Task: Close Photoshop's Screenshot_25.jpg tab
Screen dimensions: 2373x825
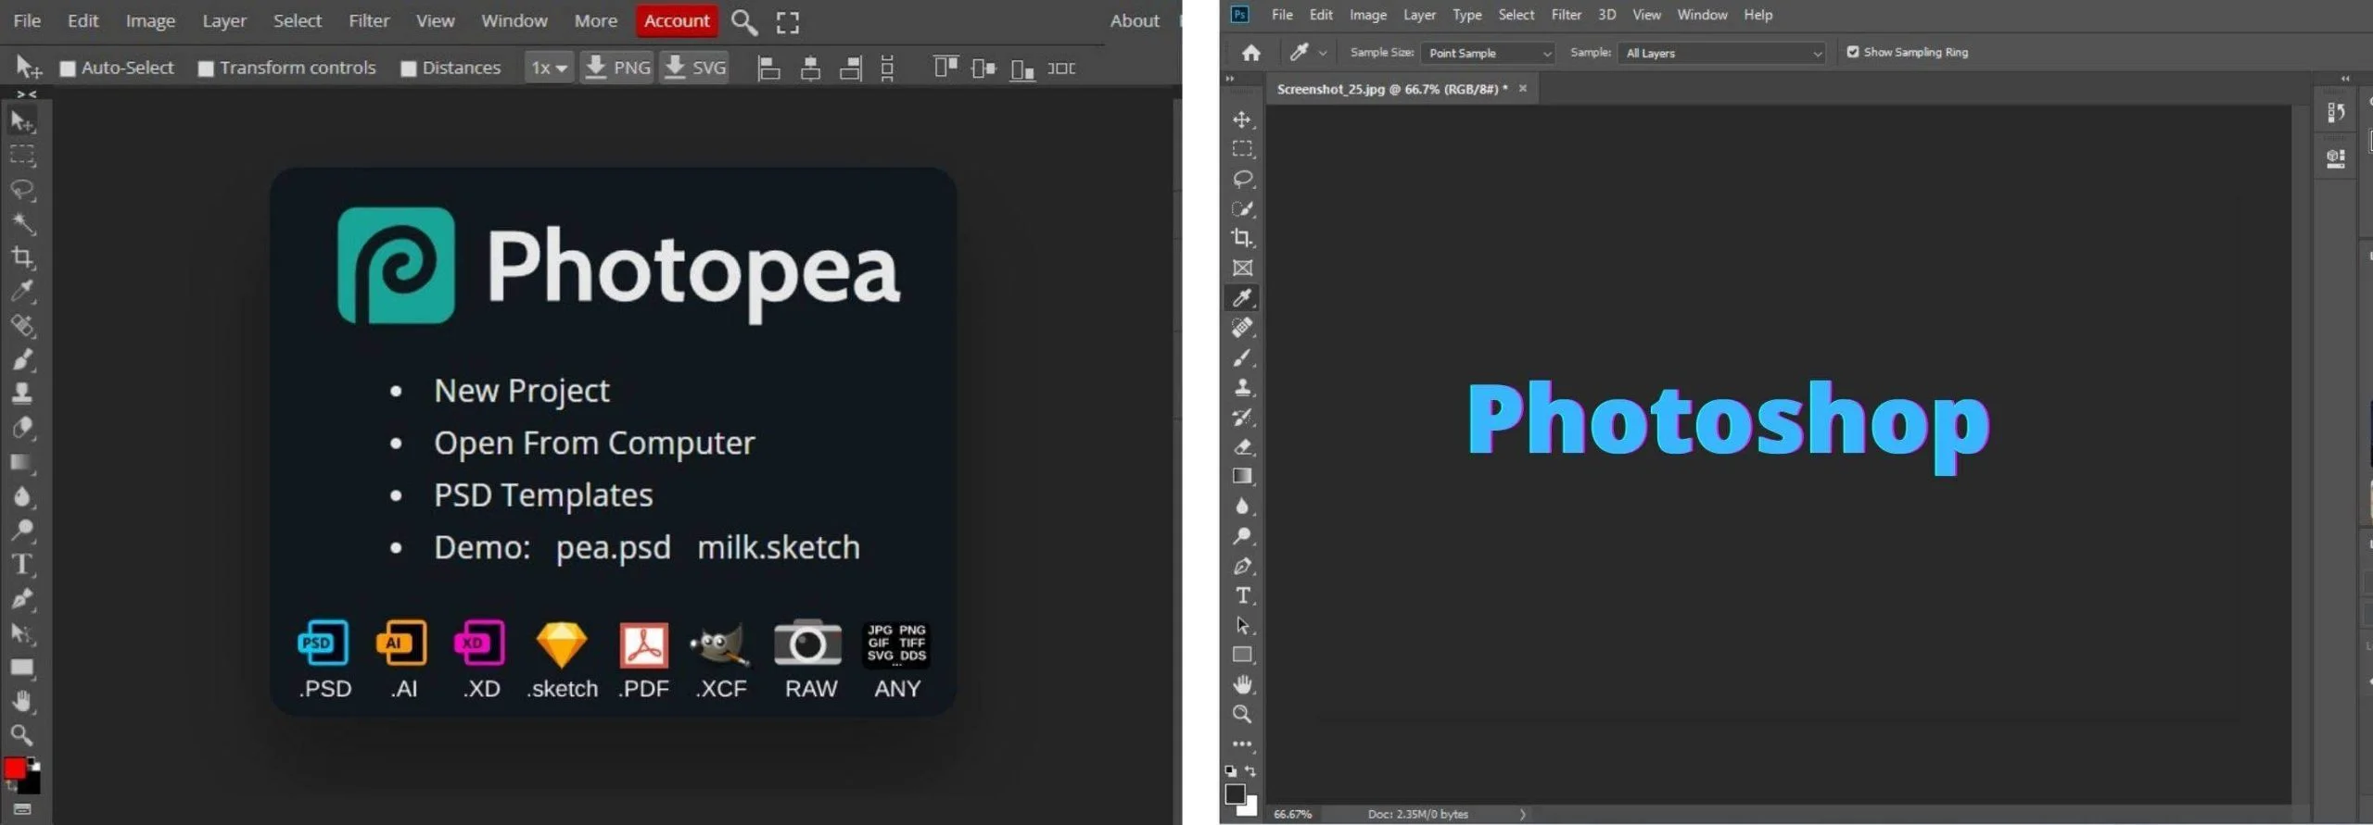Action: [x=1522, y=88]
